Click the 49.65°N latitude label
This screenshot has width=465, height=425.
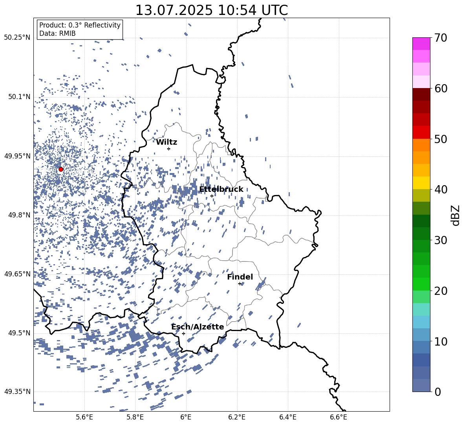click(x=17, y=274)
